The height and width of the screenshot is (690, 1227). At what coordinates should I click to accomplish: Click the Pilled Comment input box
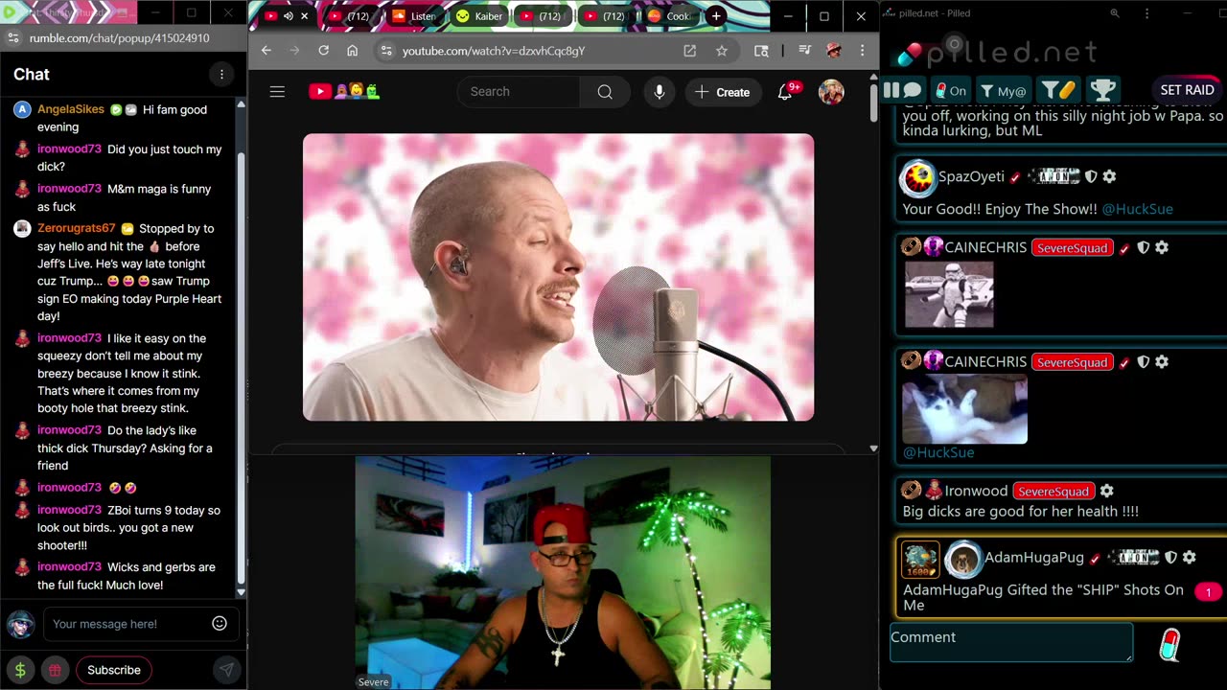1011,642
